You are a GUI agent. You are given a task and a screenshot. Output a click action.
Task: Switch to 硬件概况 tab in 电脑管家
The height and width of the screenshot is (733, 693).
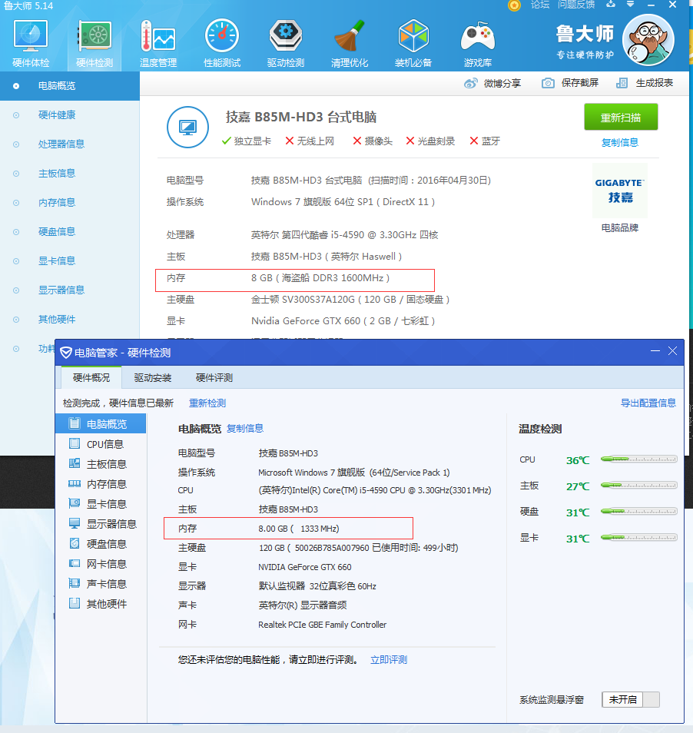(91, 378)
